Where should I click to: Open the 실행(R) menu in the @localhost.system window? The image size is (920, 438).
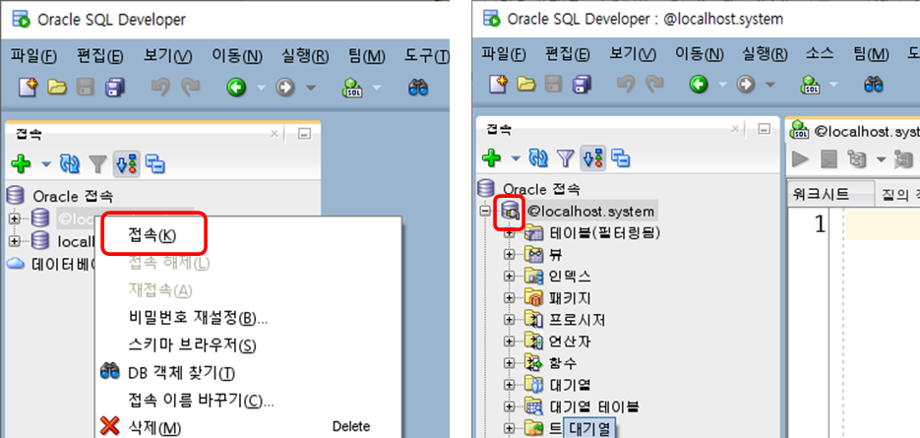(x=764, y=53)
